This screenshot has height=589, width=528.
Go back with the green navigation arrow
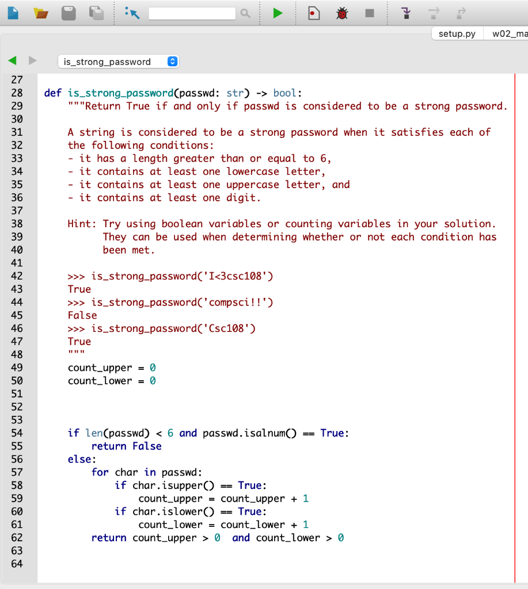point(12,61)
